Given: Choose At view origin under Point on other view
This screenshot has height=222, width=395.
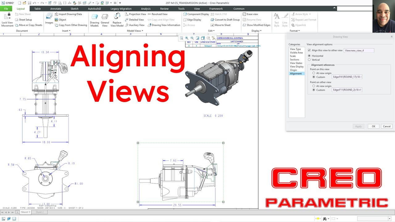Looking at the screenshot, I should coord(314,86).
